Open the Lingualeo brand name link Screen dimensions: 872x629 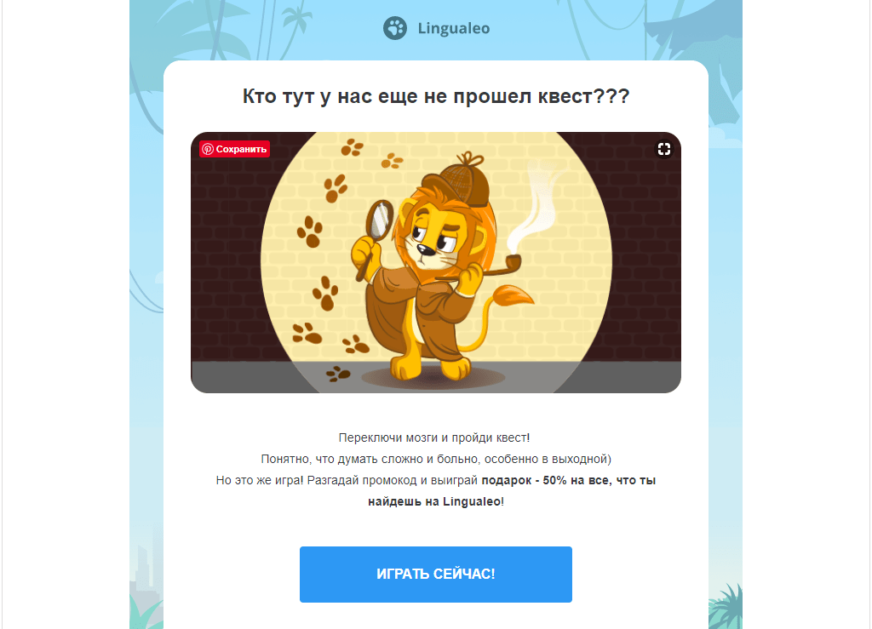454,28
